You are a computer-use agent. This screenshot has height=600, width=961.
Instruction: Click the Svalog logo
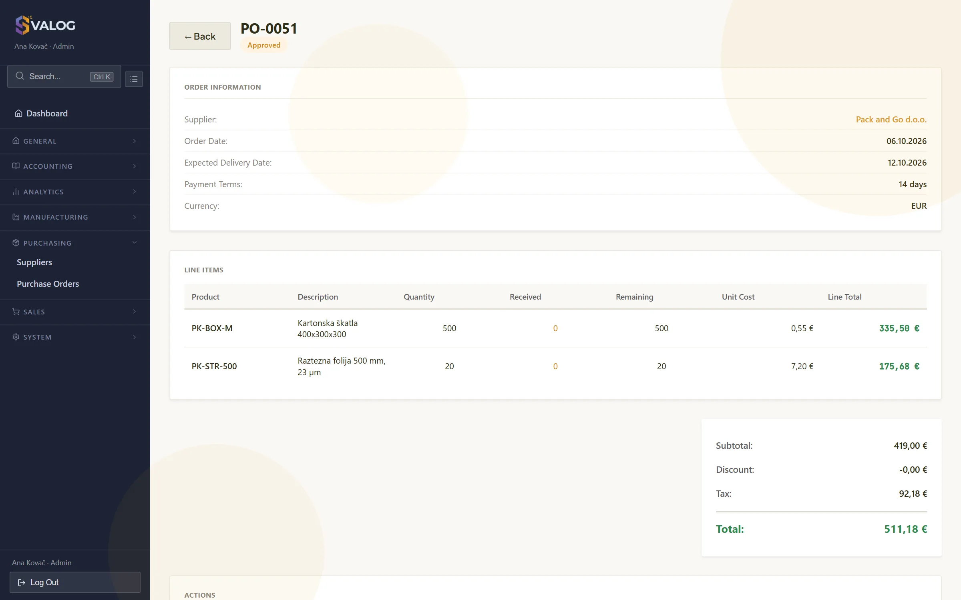tap(45, 25)
